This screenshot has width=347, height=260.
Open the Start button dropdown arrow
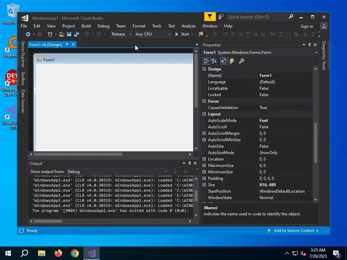point(192,34)
